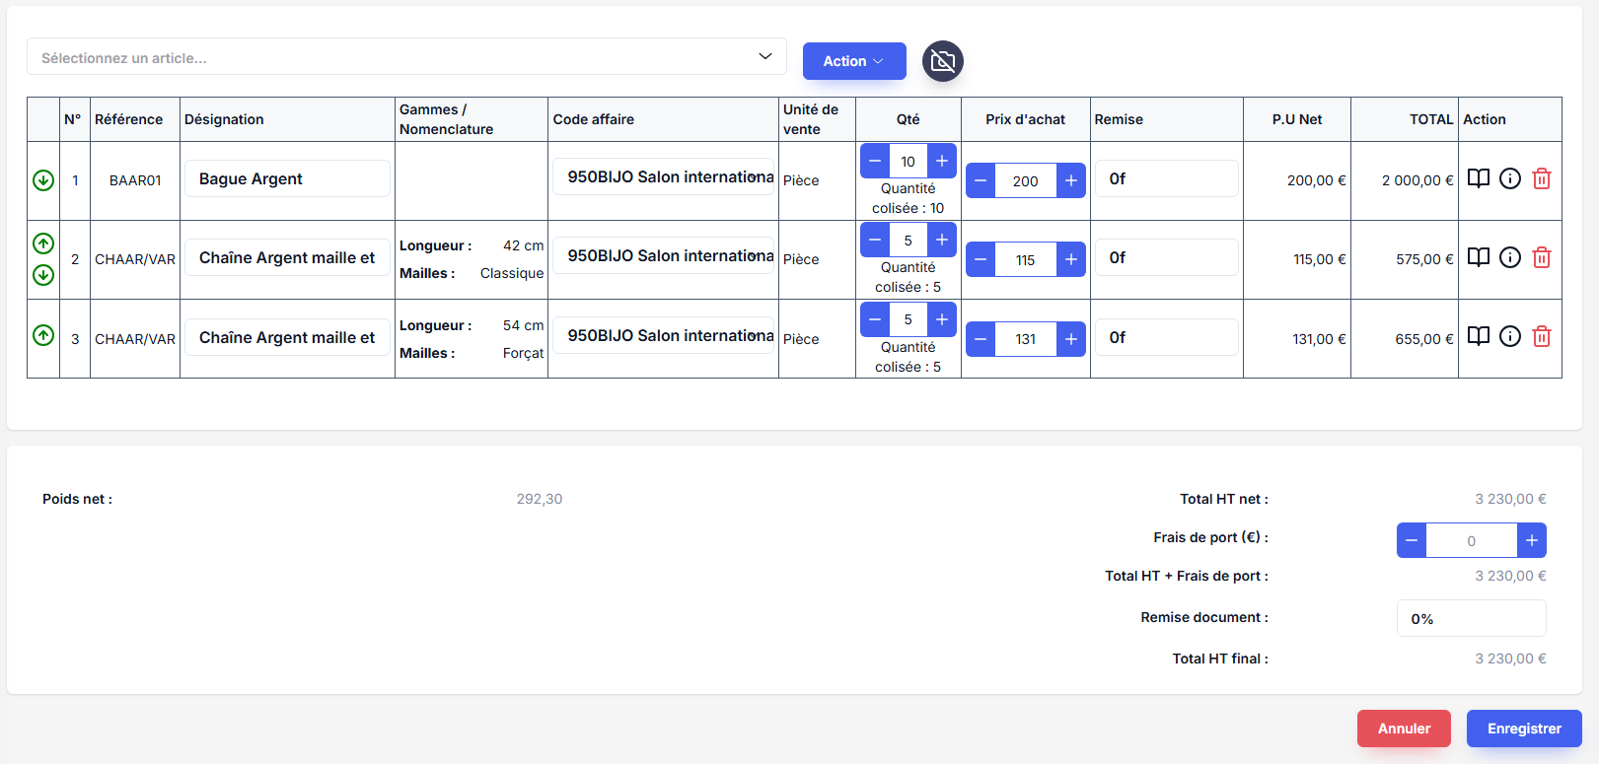Delete row 3 Chaîne Argent line
Image resolution: width=1599 pixels, height=764 pixels.
1542,337
